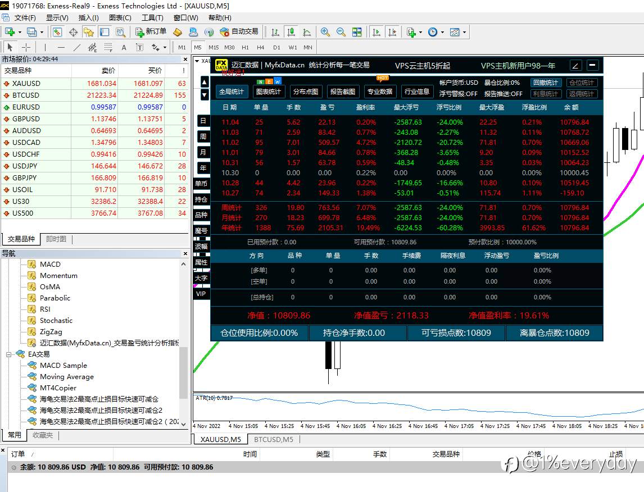
Task: Select the cursor arrow tool
Action: point(10,47)
